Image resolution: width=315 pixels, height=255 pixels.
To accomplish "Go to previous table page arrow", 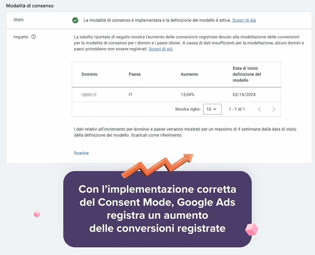I will pos(259,109).
